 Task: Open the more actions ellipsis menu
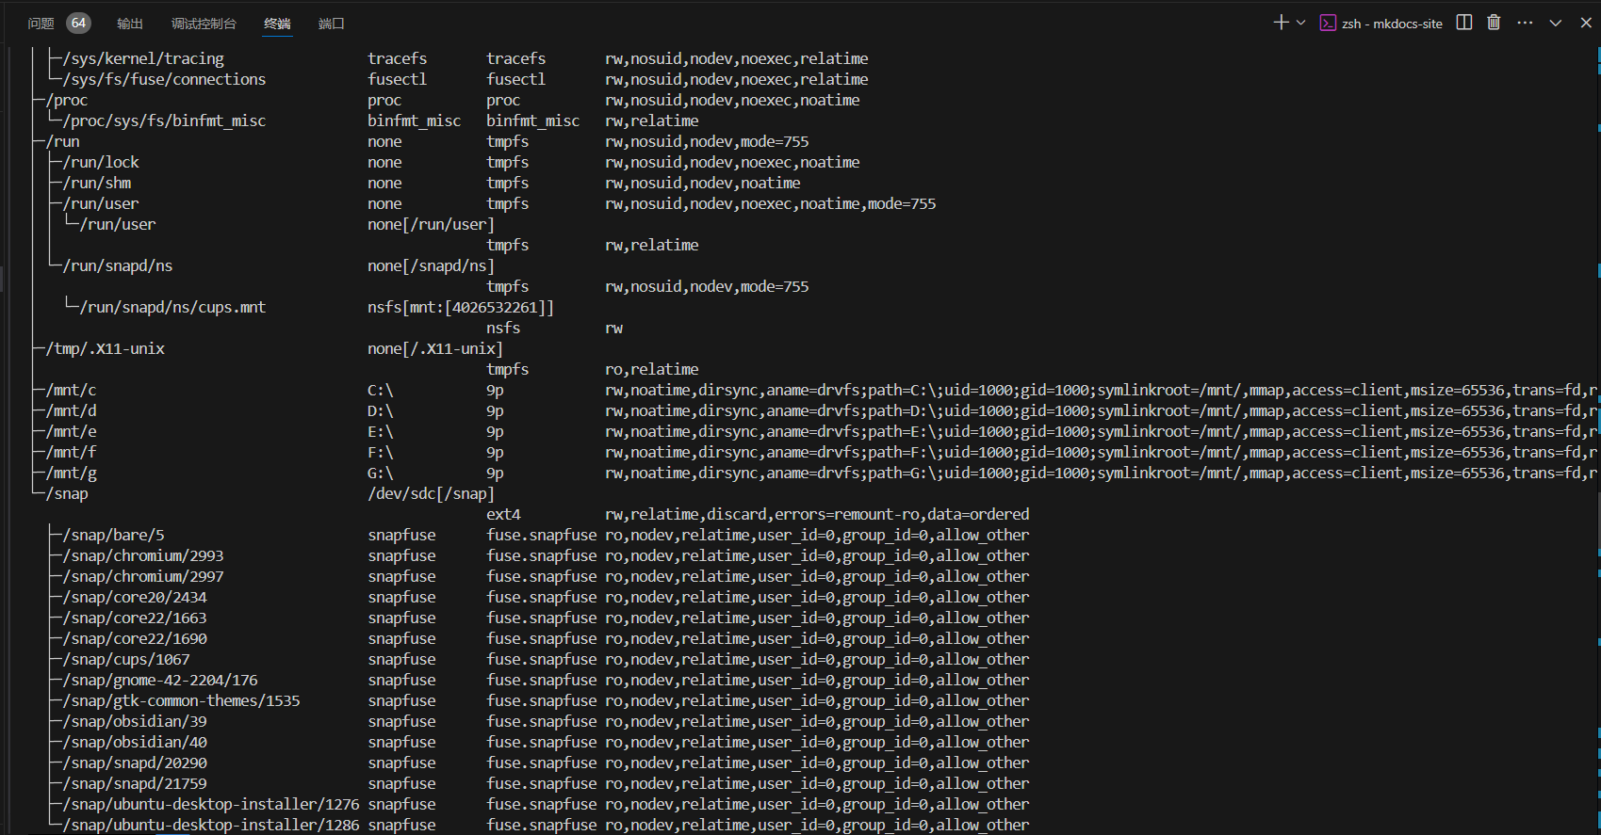click(1525, 23)
